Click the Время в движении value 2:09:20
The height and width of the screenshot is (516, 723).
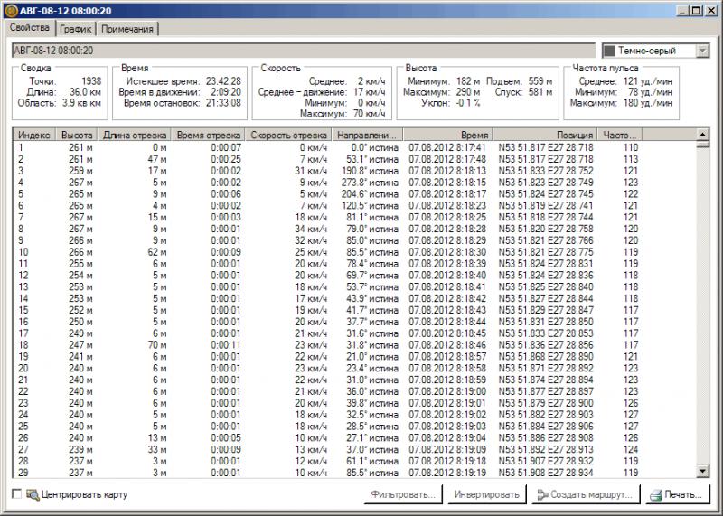click(x=226, y=92)
